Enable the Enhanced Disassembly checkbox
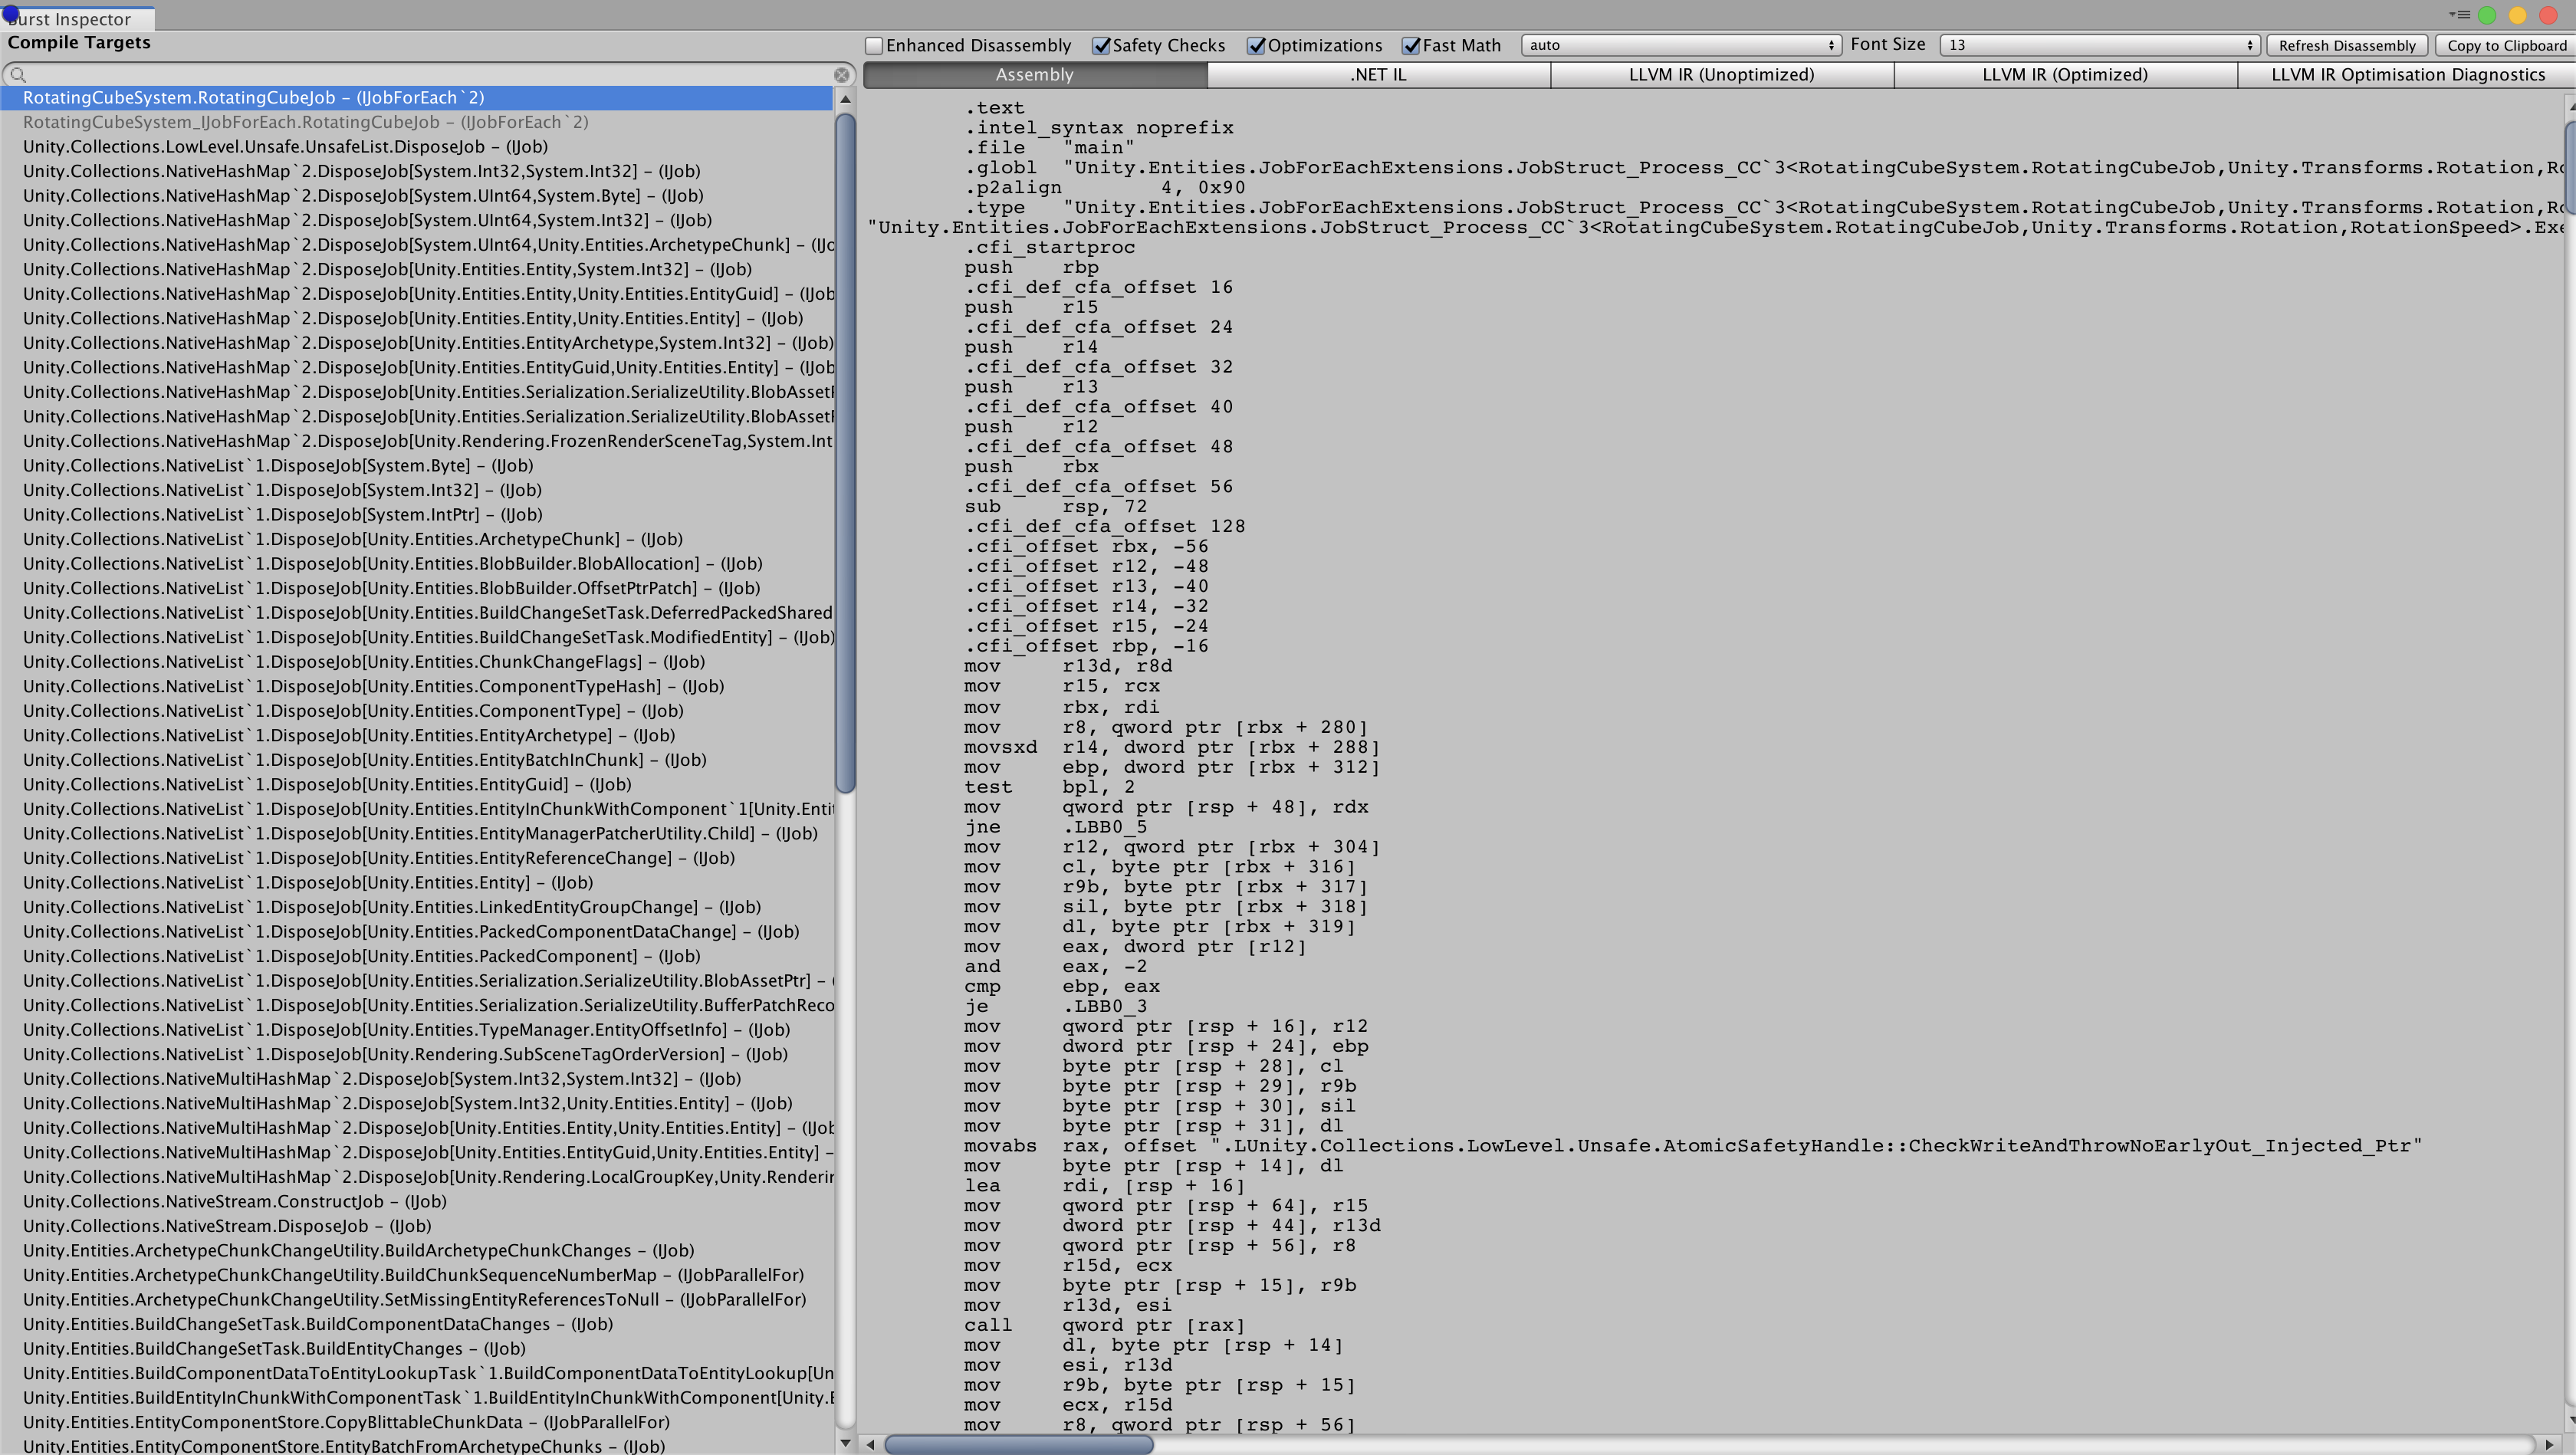Image resolution: width=2576 pixels, height=1455 pixels. (x=875, y=46)
